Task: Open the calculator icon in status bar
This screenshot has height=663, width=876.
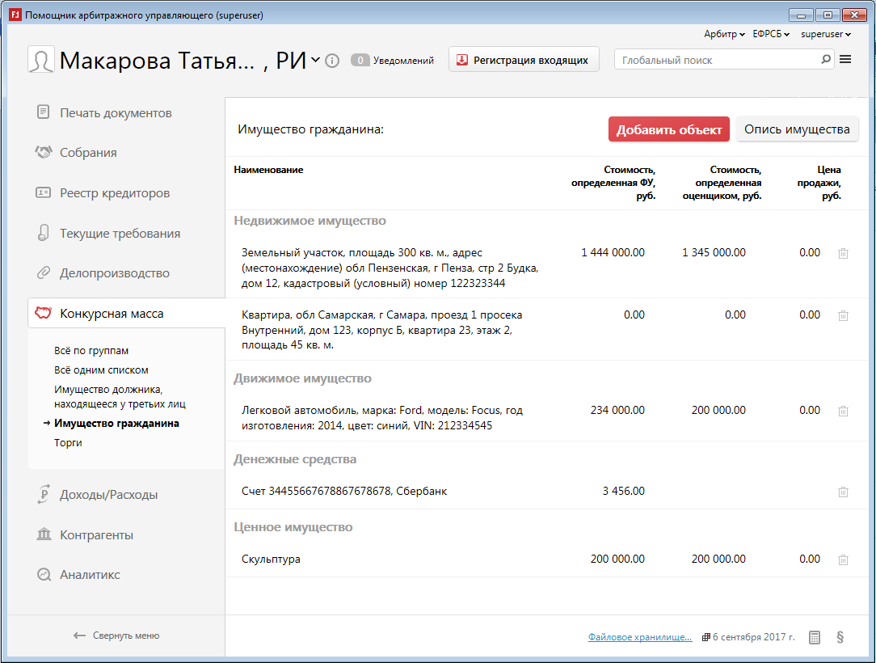Action: 815,637
